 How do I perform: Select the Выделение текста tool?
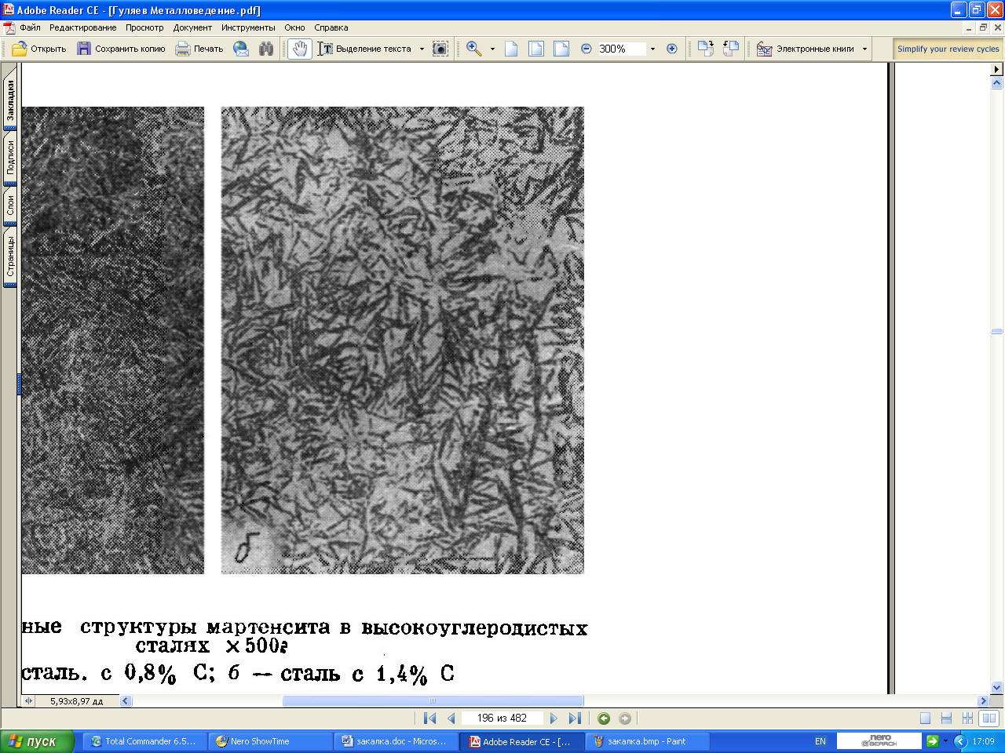pyautogui.click(x=365, y=49)
